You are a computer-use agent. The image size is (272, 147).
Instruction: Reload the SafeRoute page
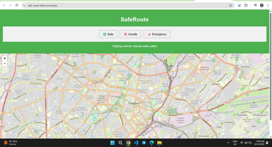click(17, 5)
